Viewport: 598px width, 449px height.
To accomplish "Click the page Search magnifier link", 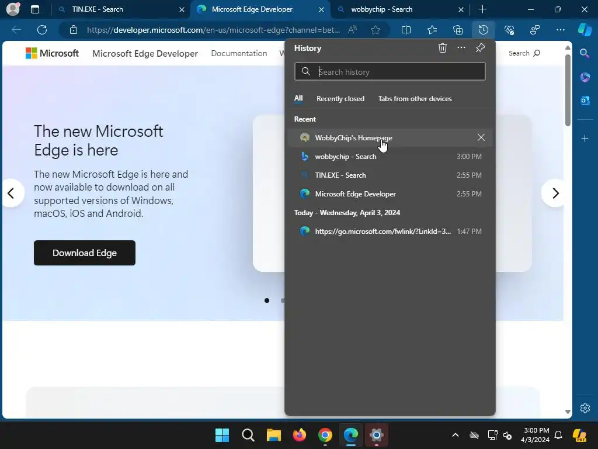I will [524, 53].
